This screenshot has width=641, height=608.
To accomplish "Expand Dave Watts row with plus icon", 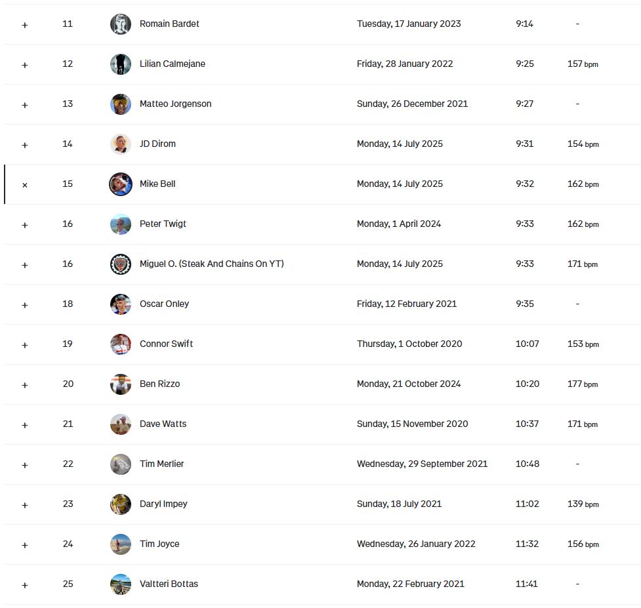I will 24,426.
